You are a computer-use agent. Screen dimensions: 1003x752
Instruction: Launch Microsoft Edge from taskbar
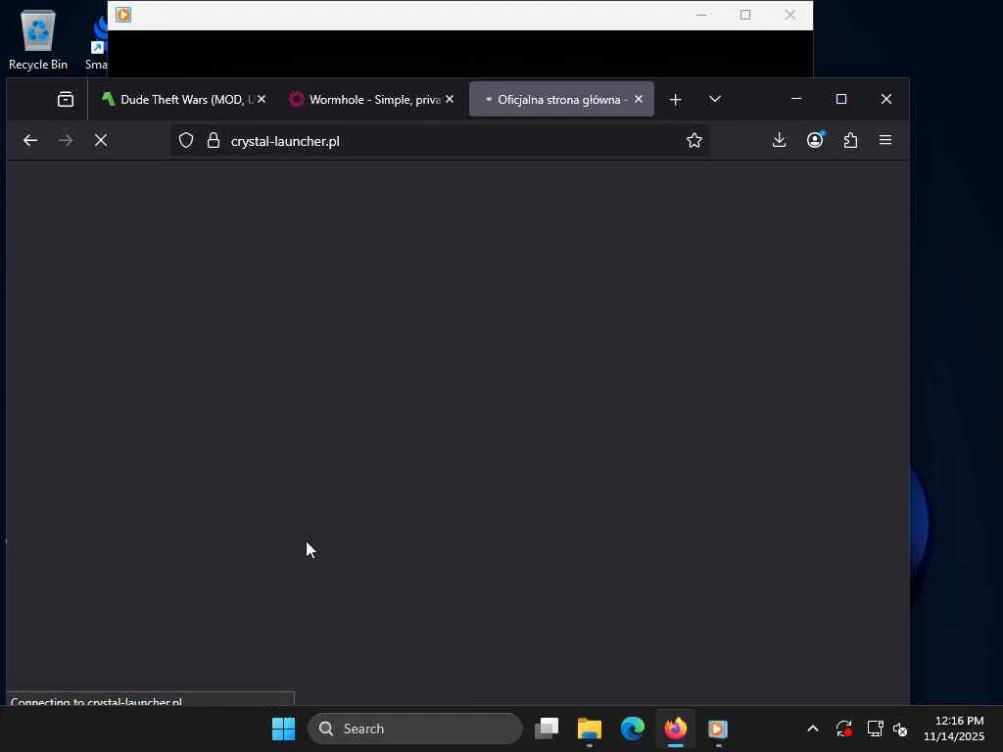632,728
